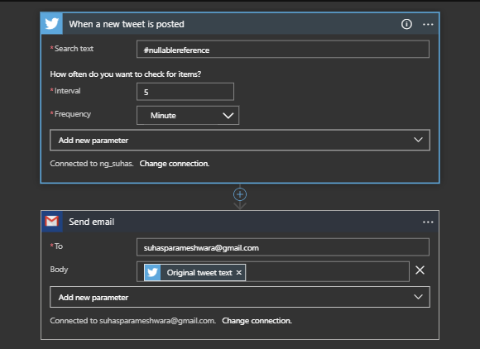This screenshot has width=480, height=349.
Task: Delete the Body parameter with X
Action: click(420, 270)
